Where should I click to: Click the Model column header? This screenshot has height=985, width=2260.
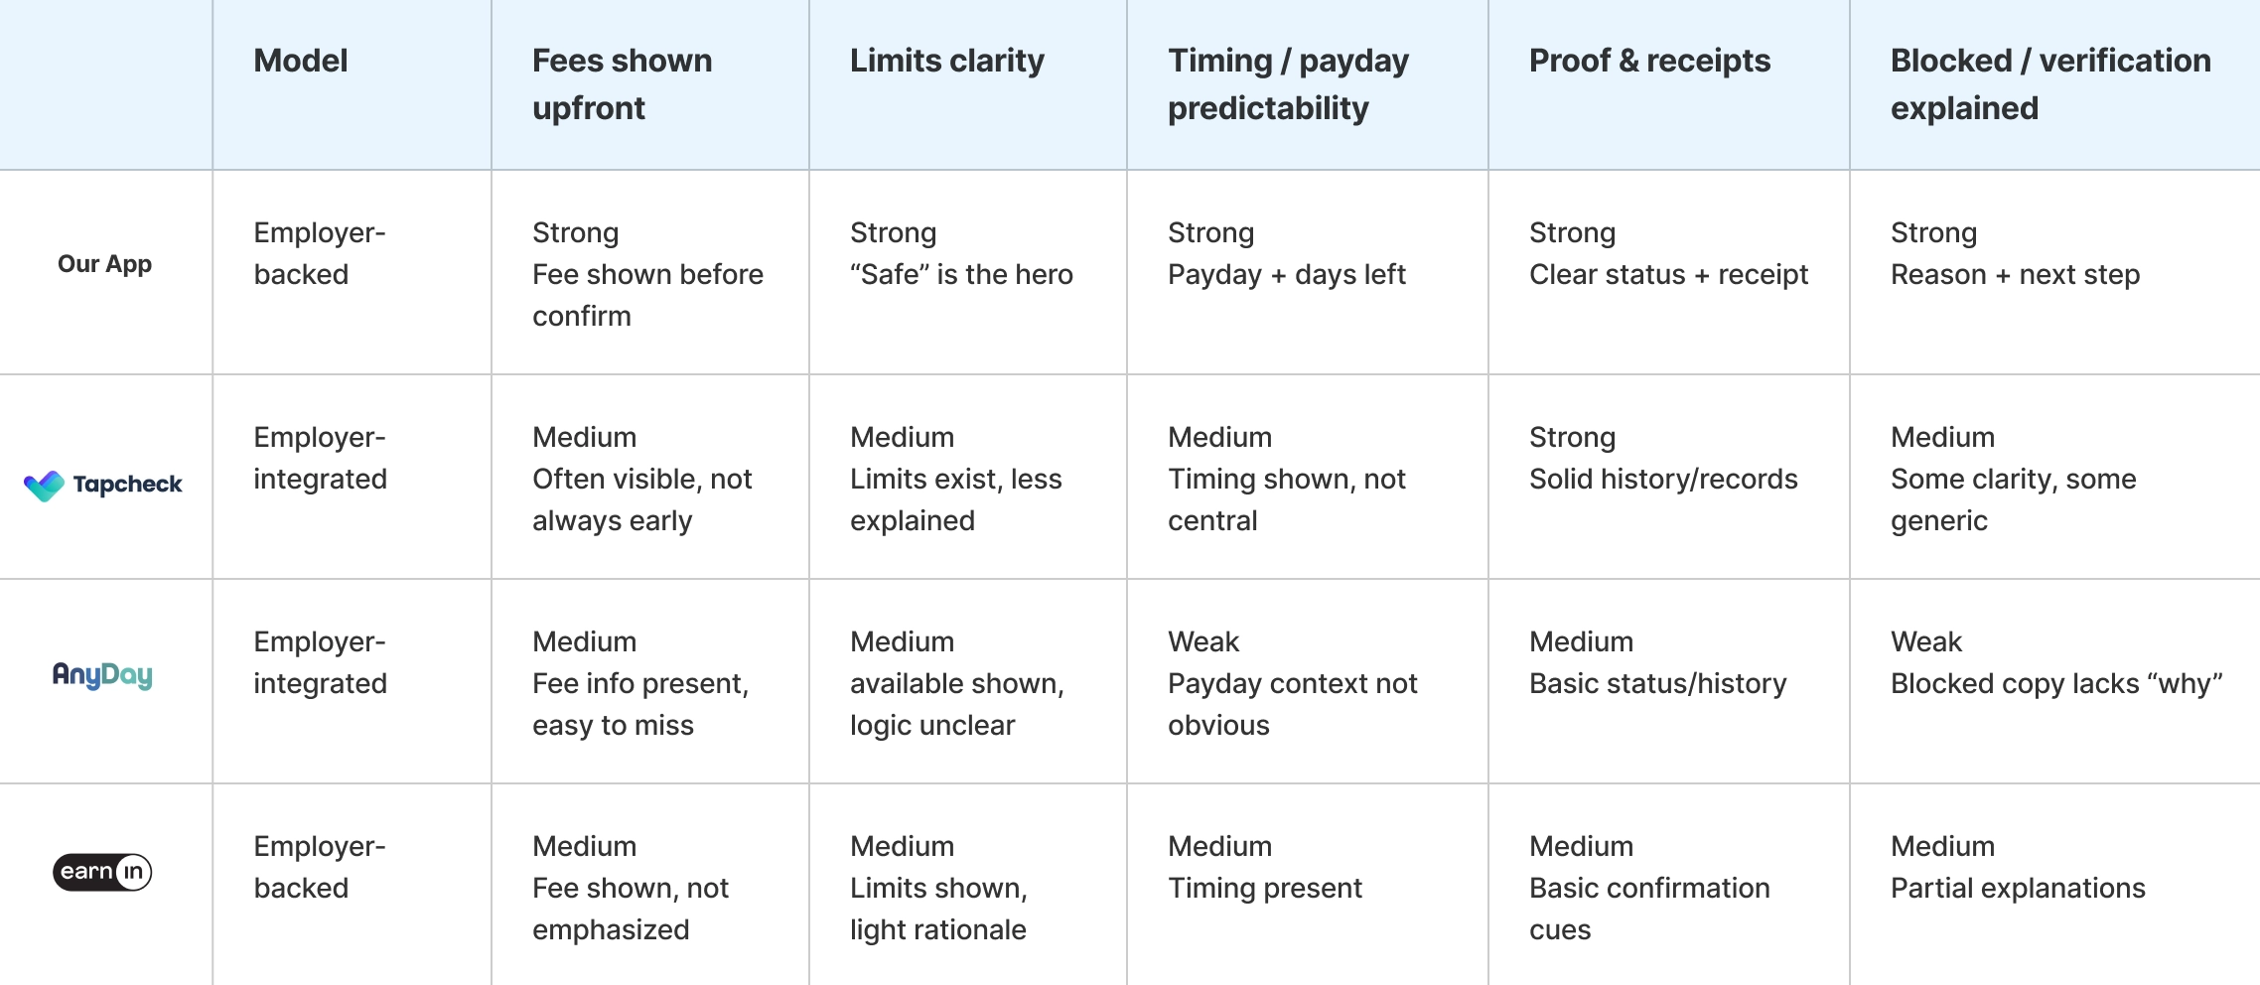tap(301, 62)
